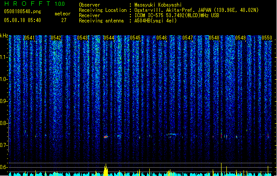Click the 0544 time marker

[x=109, y=38]
